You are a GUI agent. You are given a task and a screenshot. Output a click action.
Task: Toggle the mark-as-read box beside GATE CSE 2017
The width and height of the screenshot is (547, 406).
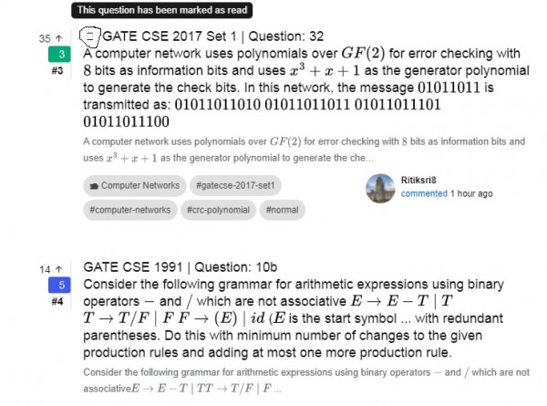pyautogui.click(x=89, y=37)
